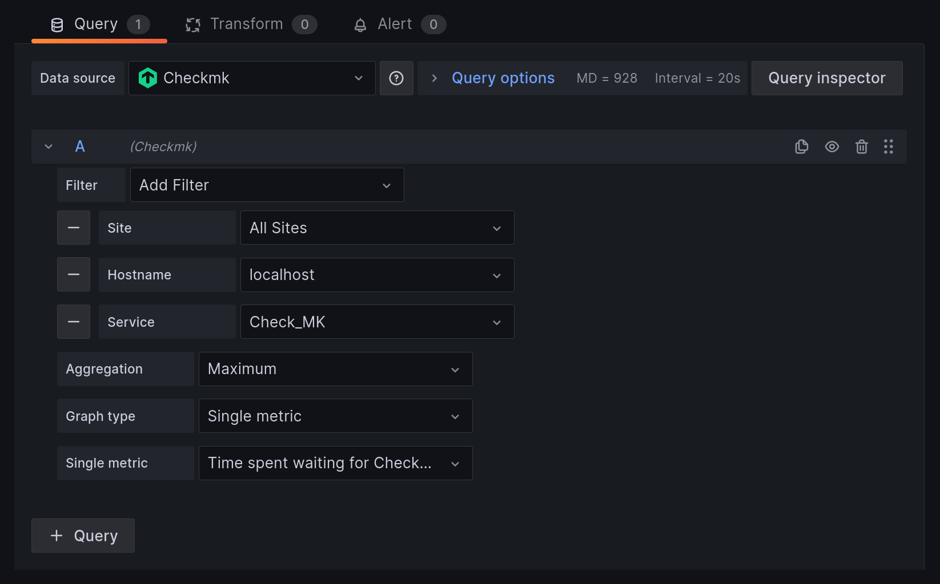
Task: Remove the Site filter
Action: click(74, 228)
